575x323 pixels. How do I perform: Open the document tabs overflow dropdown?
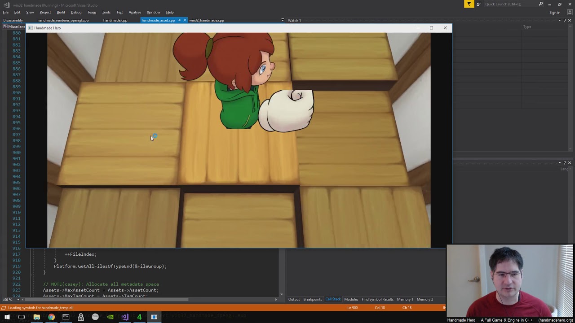click(283, 20)
